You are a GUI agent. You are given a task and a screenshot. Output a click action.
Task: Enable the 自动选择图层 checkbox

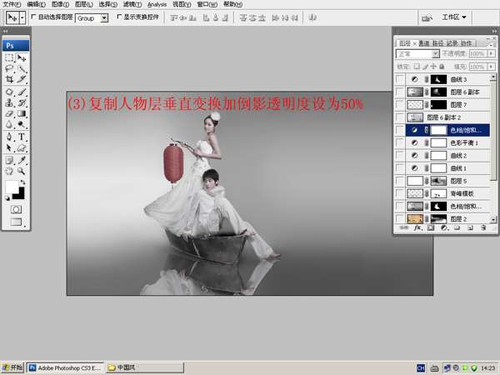tap(33, 17)
